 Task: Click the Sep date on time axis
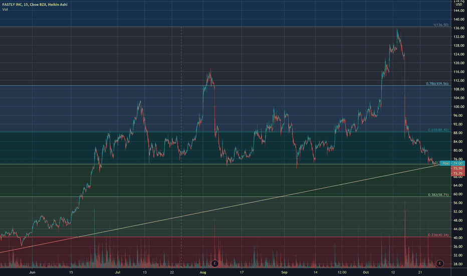click(x=284, y=272)
